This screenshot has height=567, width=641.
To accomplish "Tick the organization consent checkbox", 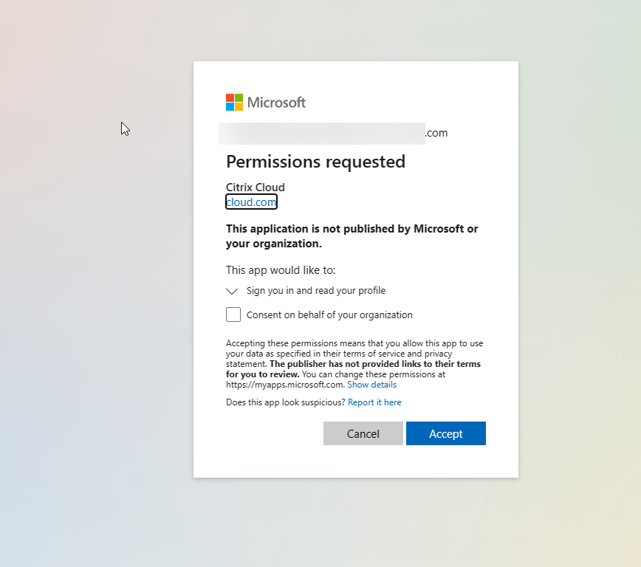I will 233,315.
